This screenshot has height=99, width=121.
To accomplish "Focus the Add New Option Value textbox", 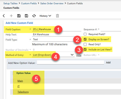I will coord(71,62).
